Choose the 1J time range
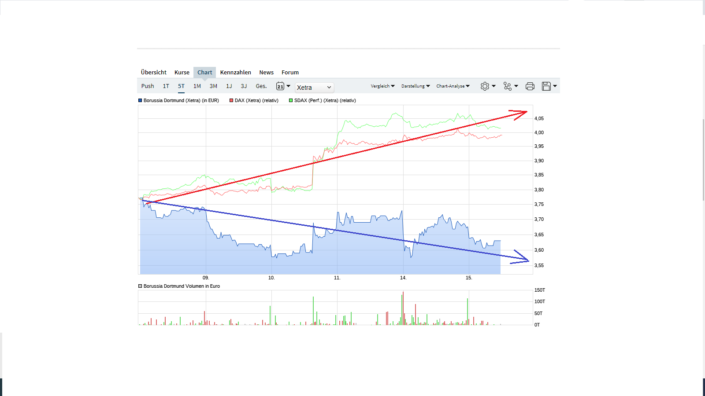 coord(229,86)
